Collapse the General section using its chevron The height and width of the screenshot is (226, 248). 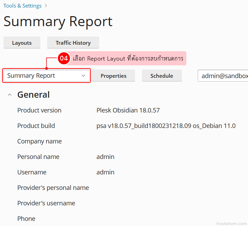pyautogui.click(x=10, y=95)
